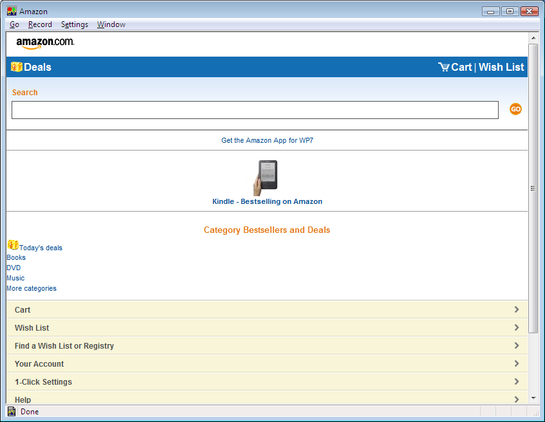Expand the Help row chevron
This screenshot has width=545, height=422.
pyautogui.click(x=517, y=399)
